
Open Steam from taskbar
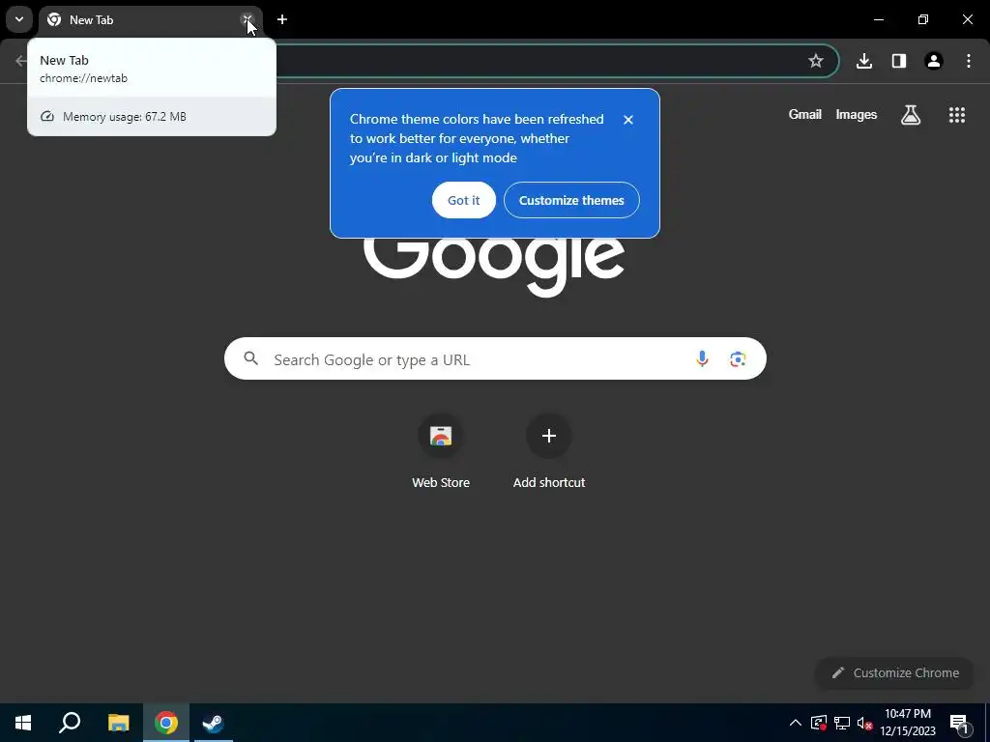pos(214,723)
